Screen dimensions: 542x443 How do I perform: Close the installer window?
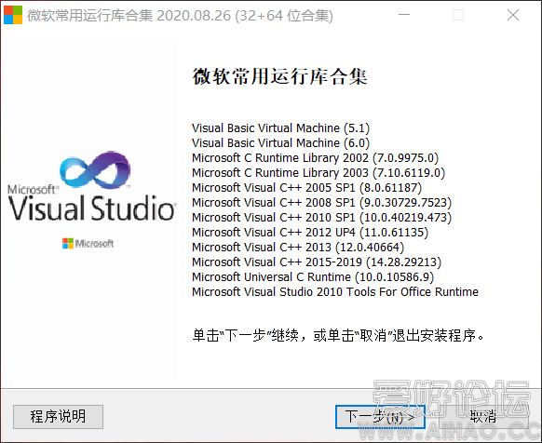pos(513,15)
